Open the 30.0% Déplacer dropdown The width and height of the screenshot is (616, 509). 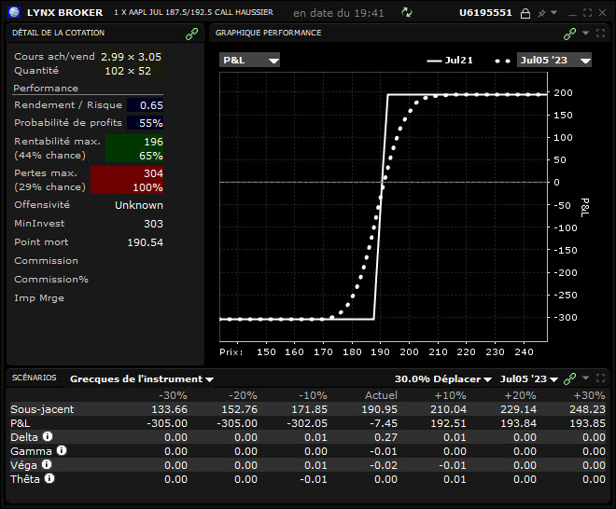(x=443, y=379)
